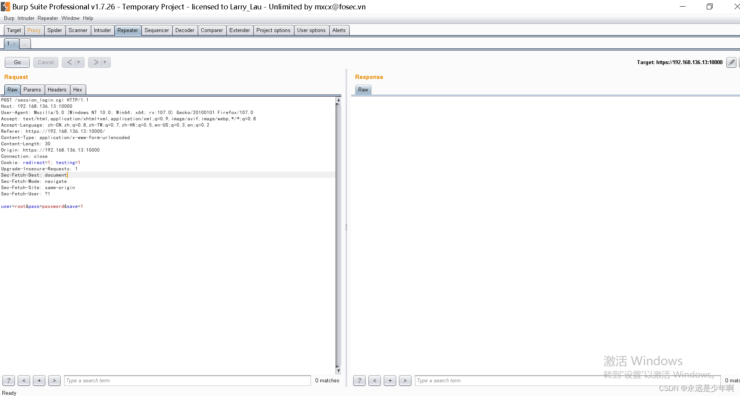Open request search help question button
Viewport: 740px width, 396px height.
coord(9,380)
